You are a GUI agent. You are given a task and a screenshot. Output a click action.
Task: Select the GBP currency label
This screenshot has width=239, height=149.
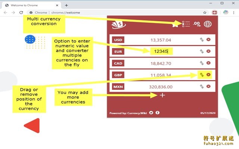pyautogui.click(x=118, y=75)
